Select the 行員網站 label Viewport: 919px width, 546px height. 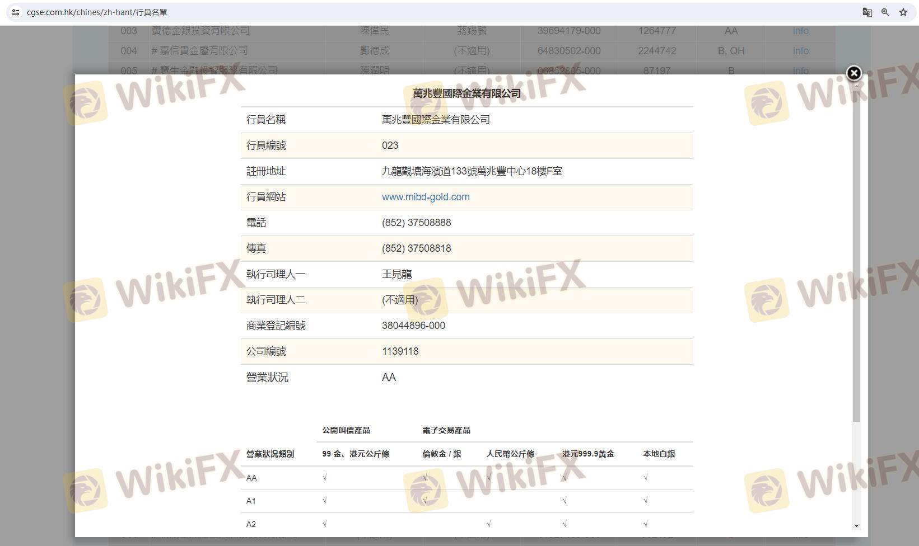[x=266, y=197]
